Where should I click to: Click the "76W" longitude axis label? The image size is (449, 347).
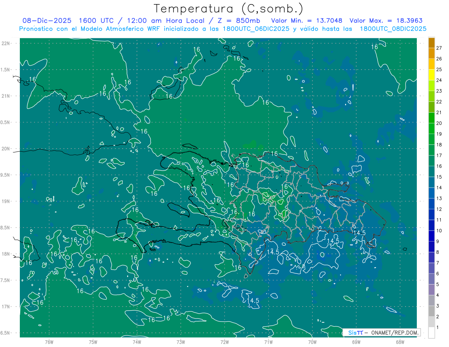coord(49,342)
